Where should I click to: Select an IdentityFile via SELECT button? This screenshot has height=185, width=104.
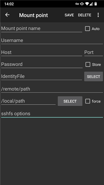click(x=93, y=77)
